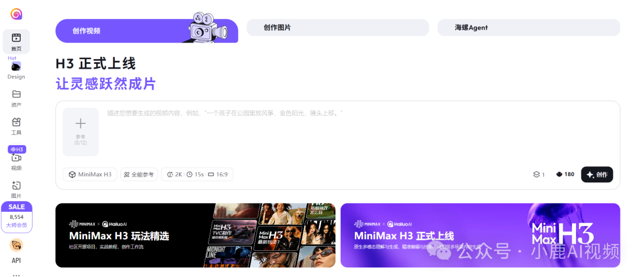Click the layers count icon showing 1

click(539, 174)
